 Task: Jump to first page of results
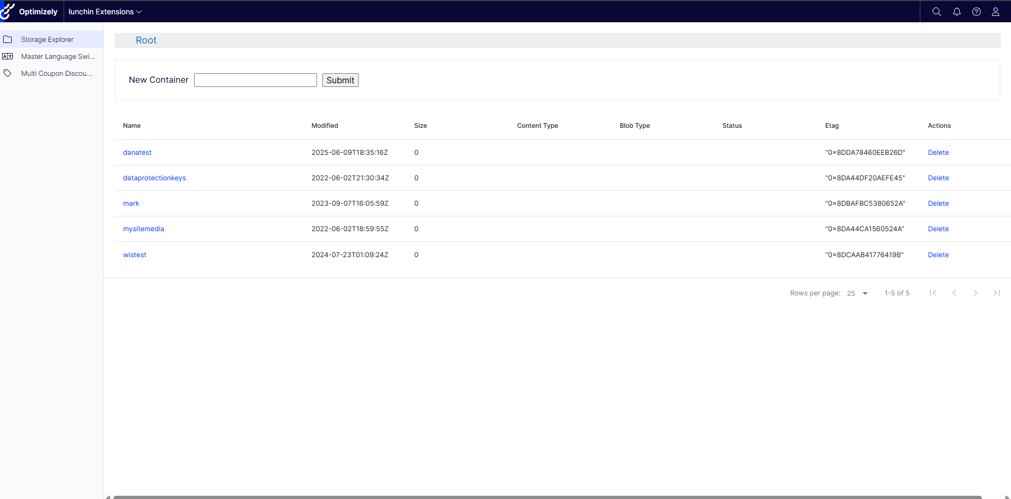tap(933, 293)
